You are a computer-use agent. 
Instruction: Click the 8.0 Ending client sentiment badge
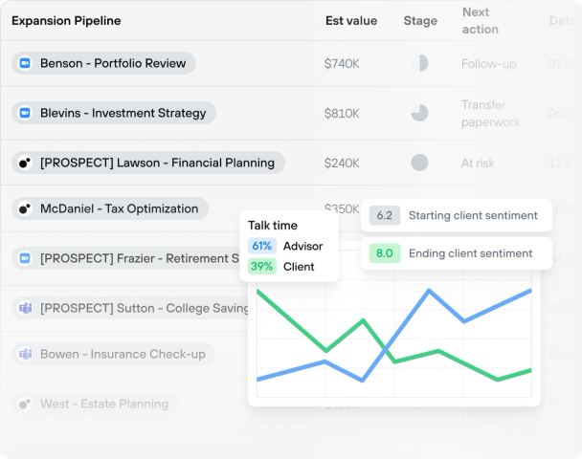pyautogui.click(x=384, y=253)
